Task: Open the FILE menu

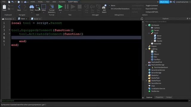Action: [x=4, y=2]
